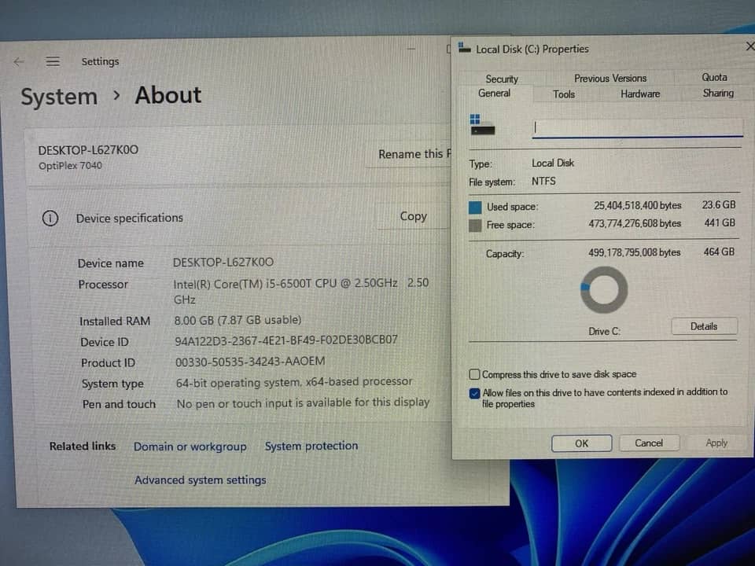Open the Settings hamburger navigation menu

click(53, 61)
